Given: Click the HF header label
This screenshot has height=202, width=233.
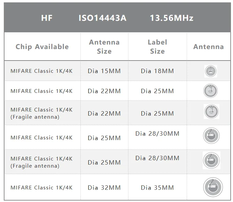Looking at the screenshot, I should click(x=47, y=18).
